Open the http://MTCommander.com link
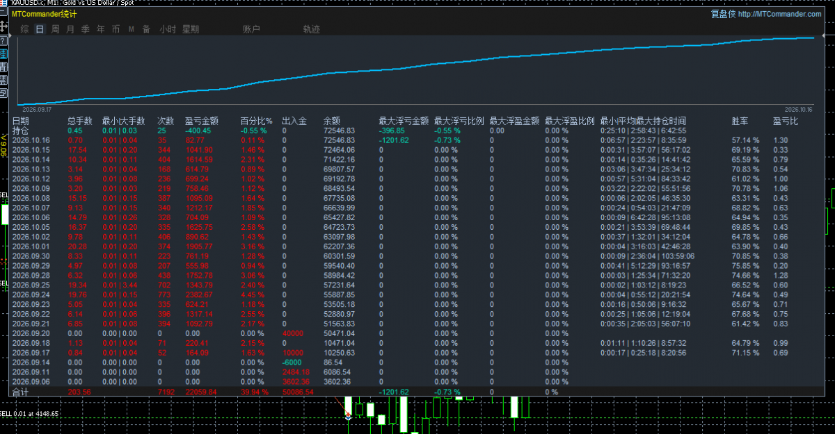835x434 pixels. coord(780,14)
